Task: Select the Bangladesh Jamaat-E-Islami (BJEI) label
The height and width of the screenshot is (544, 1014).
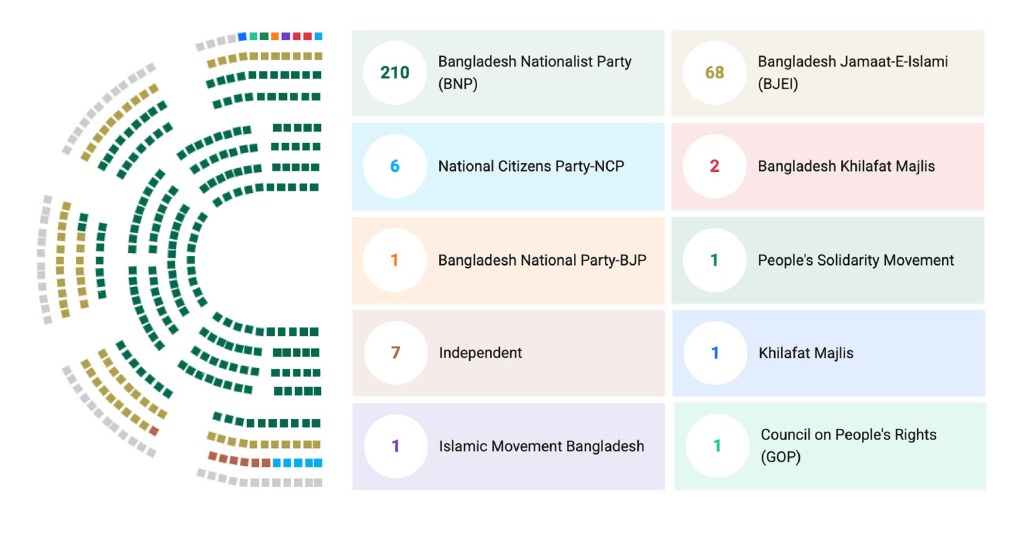Action: click(852, 73)
